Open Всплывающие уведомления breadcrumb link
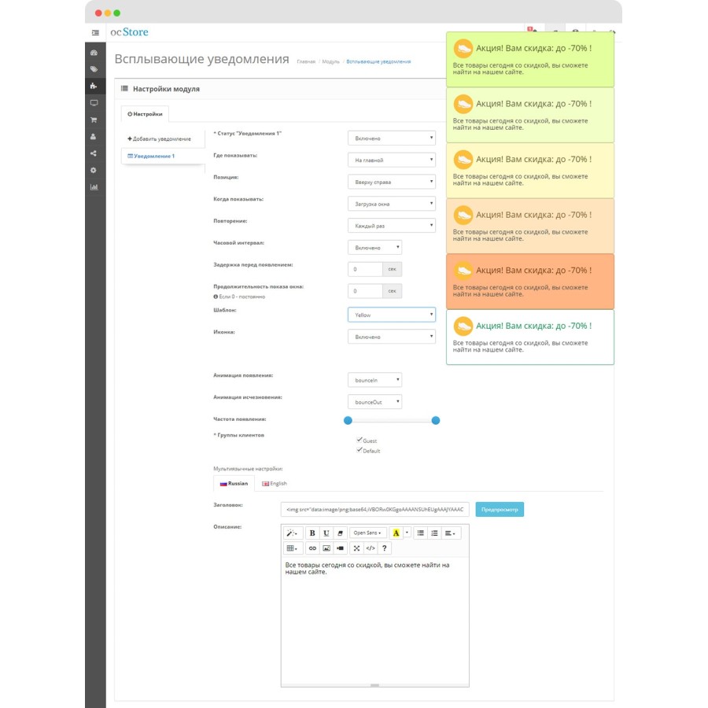Screen dimensions: 708x708 click(x=378, y=61)
